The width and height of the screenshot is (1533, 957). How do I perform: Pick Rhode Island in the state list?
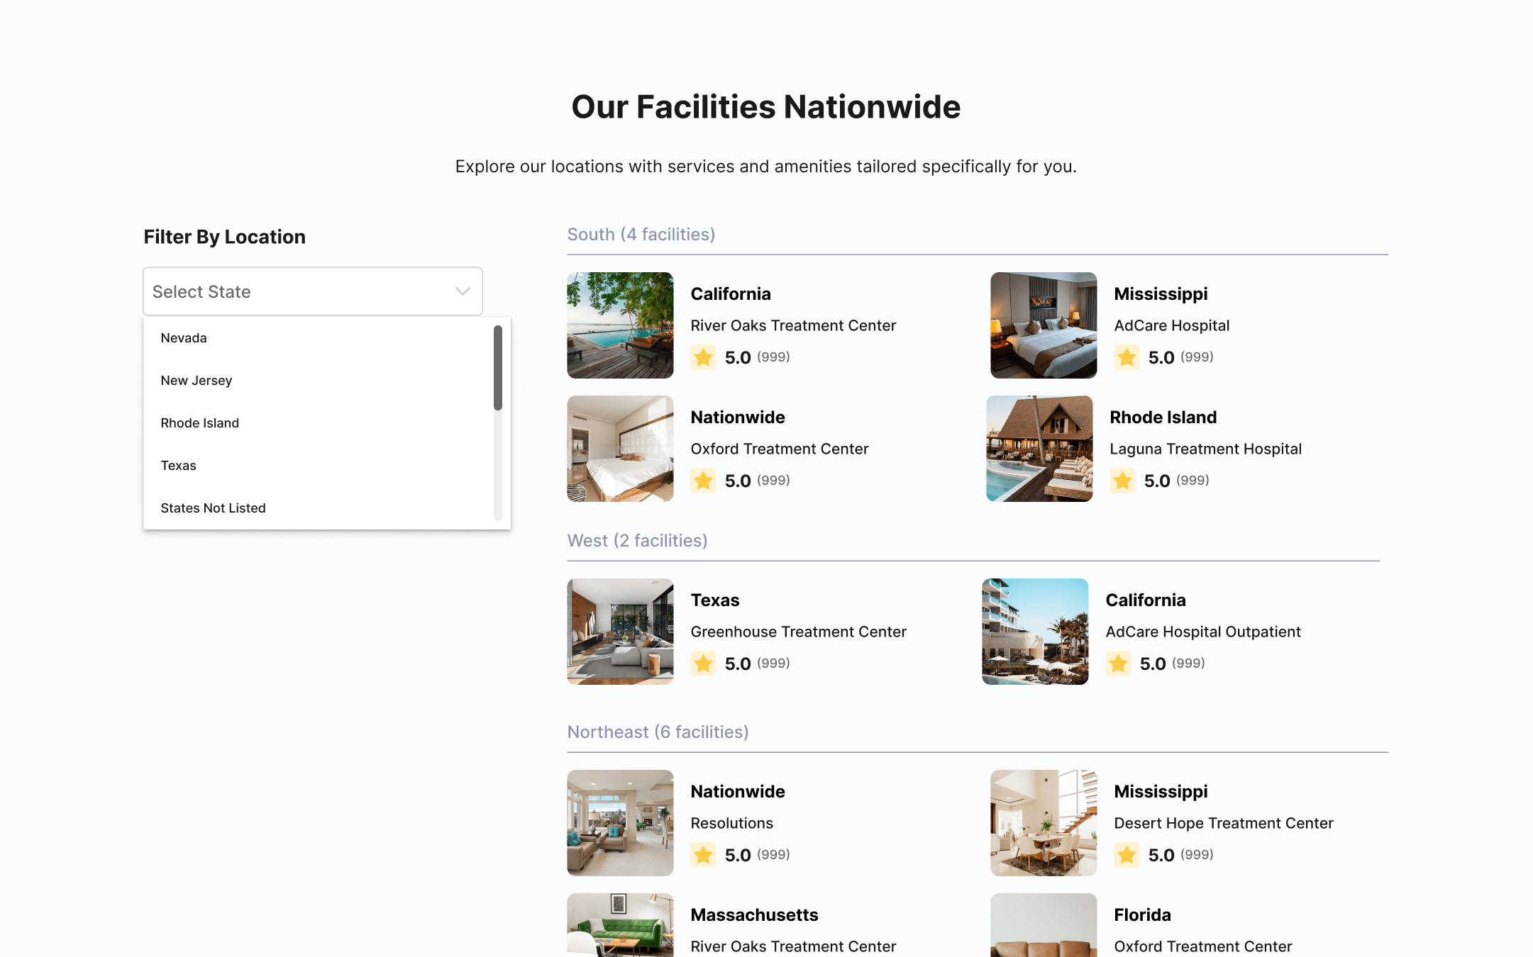[x=200, y=422]
